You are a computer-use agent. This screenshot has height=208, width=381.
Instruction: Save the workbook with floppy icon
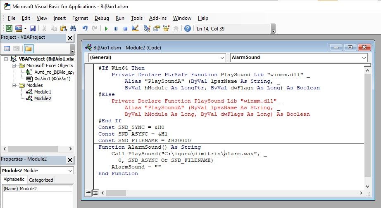[33, 28]
